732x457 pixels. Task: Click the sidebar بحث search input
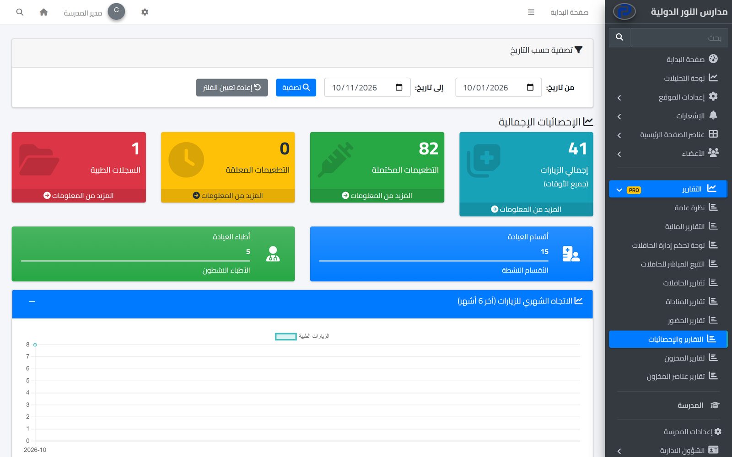679,37
